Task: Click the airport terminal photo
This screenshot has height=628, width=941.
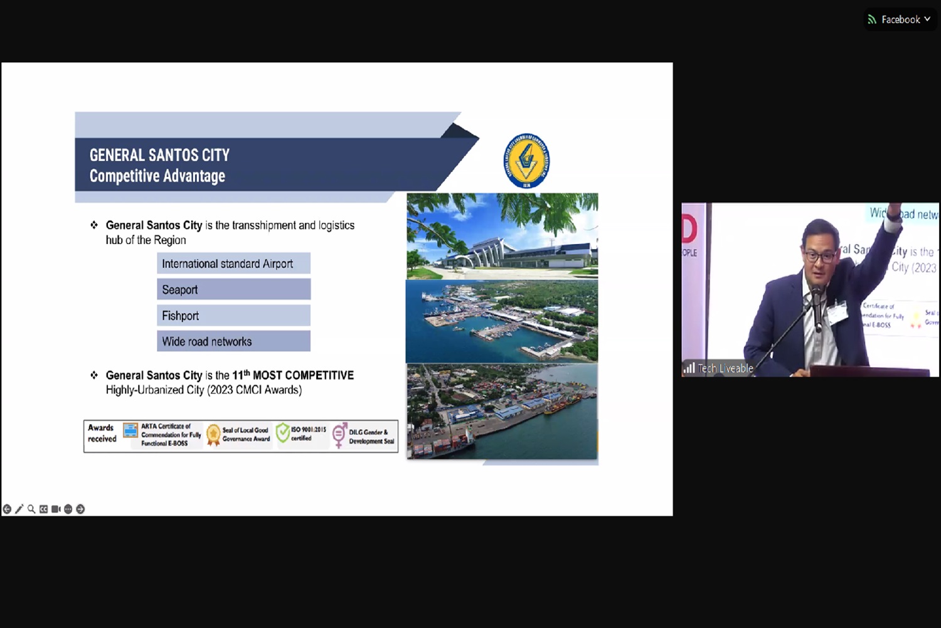Action: click(x=502, y=236)
